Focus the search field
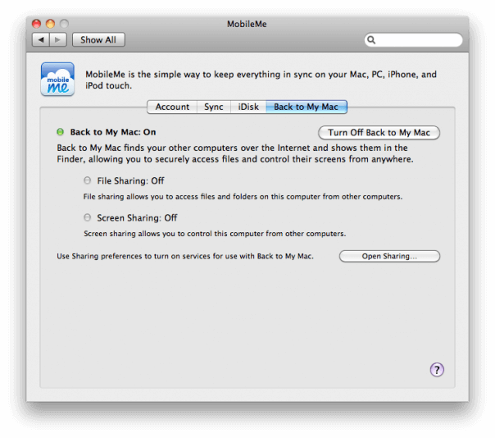Image resolution: width=495 pixels, height=438 pixels. pos(414,40)
